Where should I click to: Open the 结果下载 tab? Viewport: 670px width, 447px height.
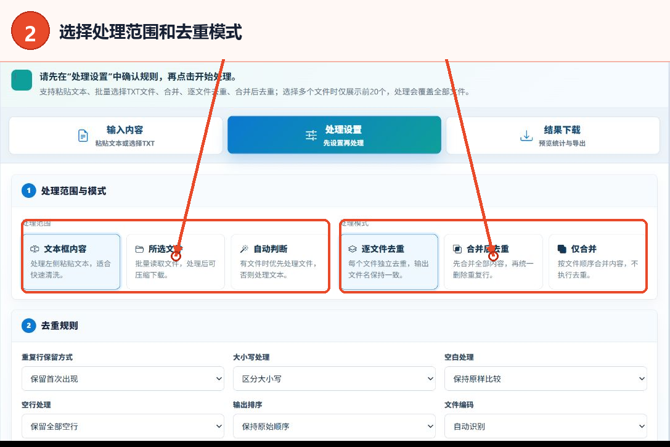(x=553, y=136)
